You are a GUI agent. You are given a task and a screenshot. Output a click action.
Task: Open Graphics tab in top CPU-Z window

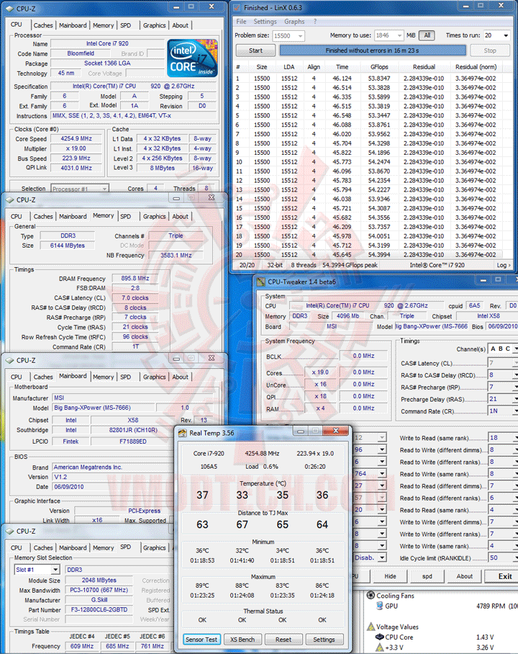click(154, 25)
